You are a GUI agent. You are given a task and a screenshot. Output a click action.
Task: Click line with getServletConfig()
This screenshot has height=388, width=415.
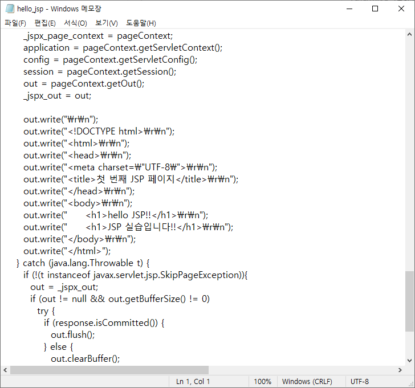[111, 60]
